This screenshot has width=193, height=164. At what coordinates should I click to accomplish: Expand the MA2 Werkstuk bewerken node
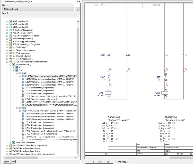click(7, 145)
